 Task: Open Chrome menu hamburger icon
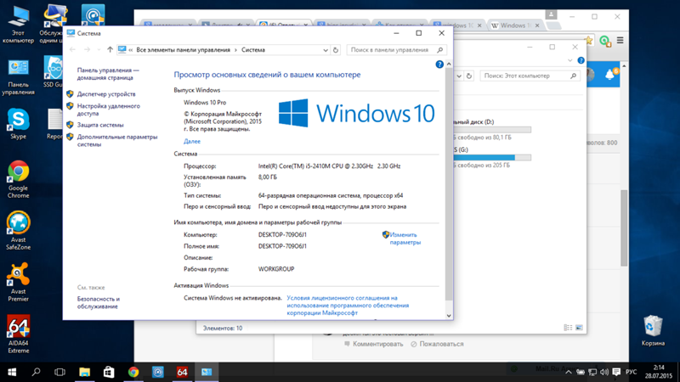(x=620, y=40)
